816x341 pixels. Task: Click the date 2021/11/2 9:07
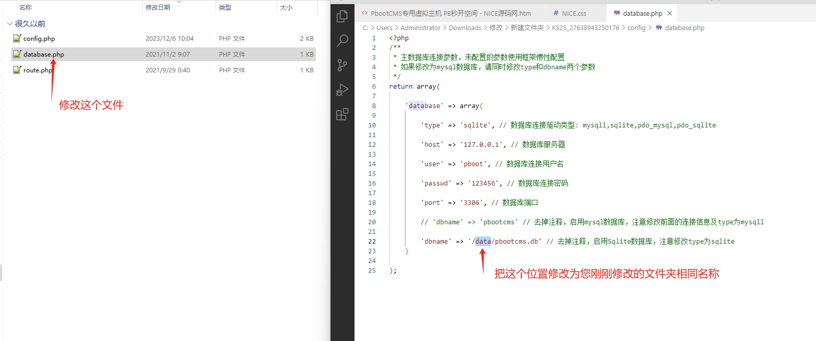coord(168,54)
